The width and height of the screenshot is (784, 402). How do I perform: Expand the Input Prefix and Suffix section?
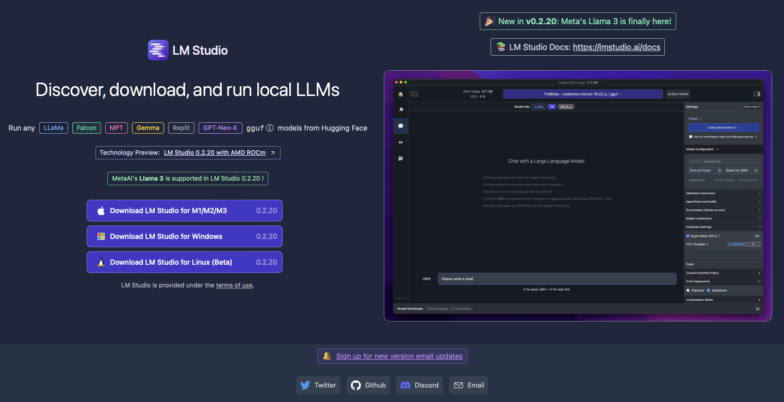click(723, 202)
